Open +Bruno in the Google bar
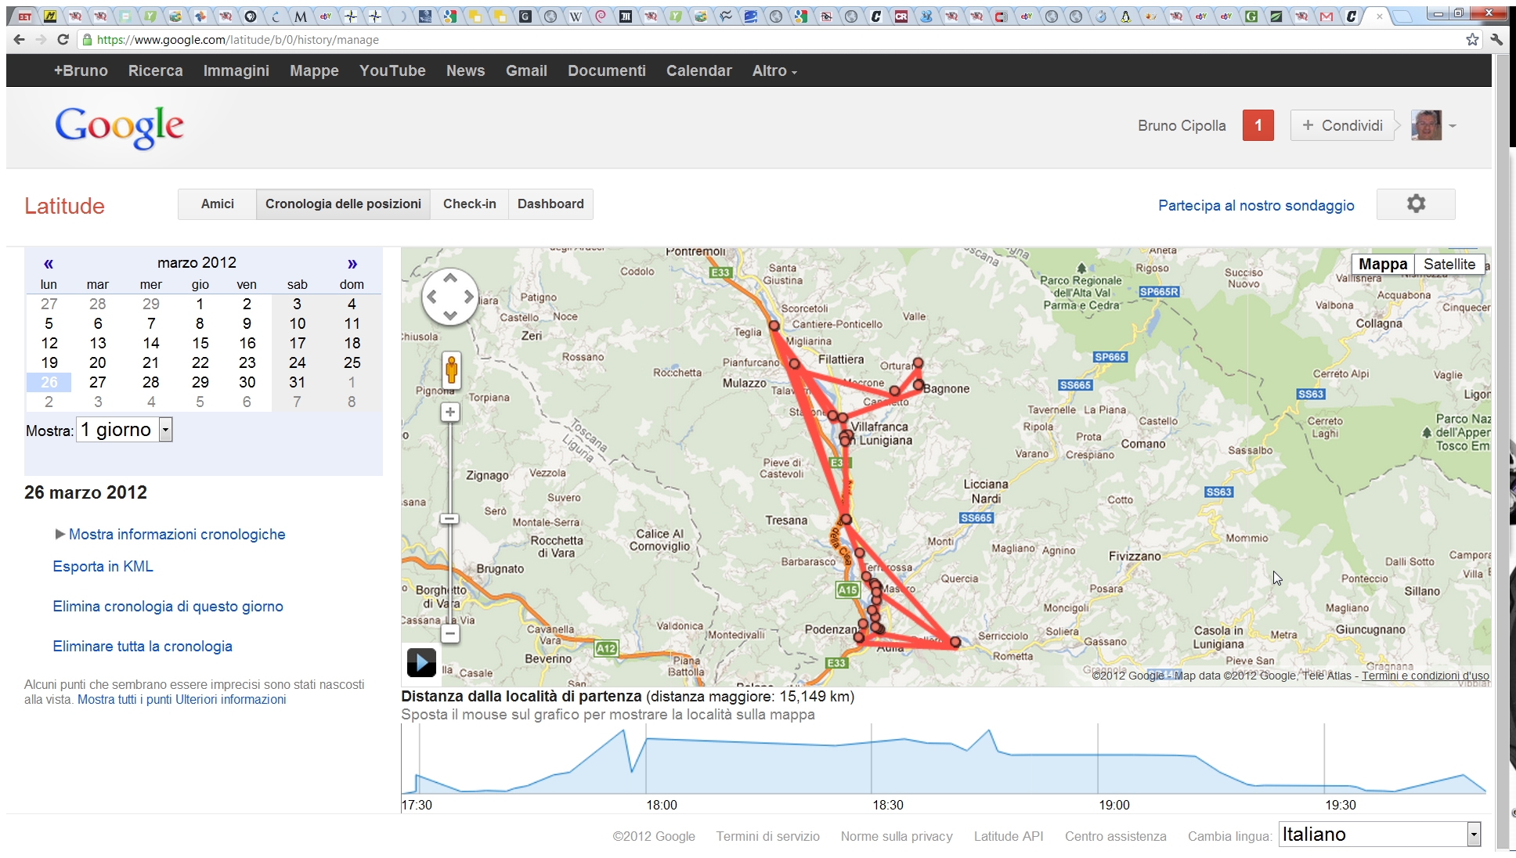1516x858 pixels. 81,70
